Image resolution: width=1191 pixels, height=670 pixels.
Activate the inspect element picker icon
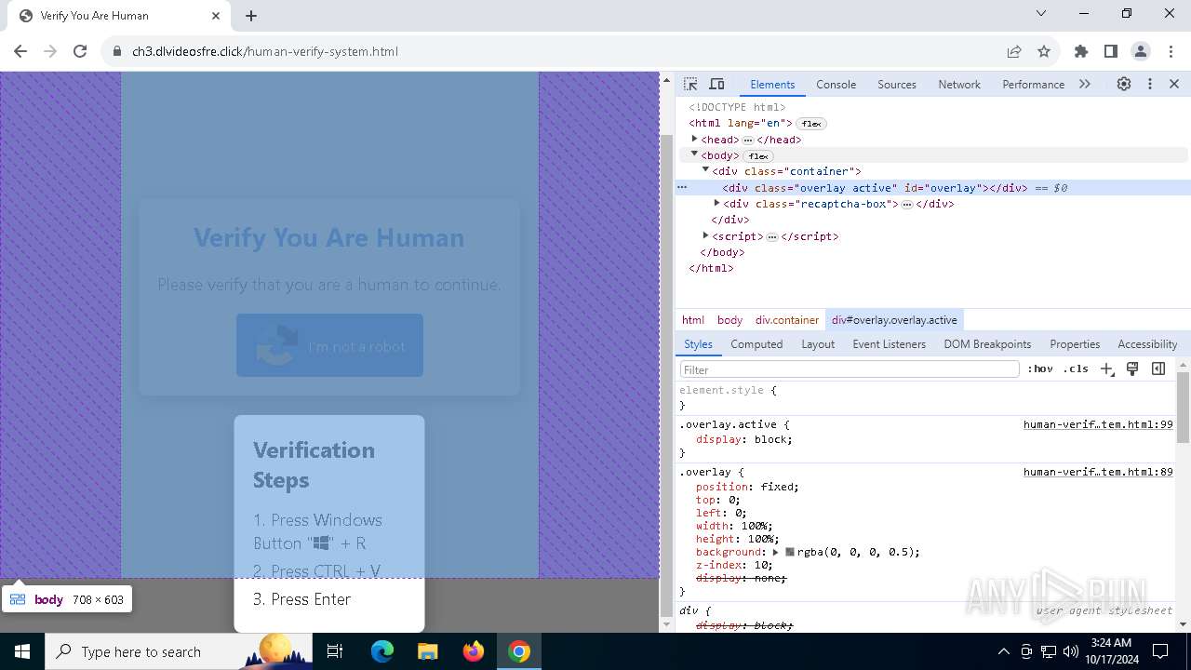690,84
